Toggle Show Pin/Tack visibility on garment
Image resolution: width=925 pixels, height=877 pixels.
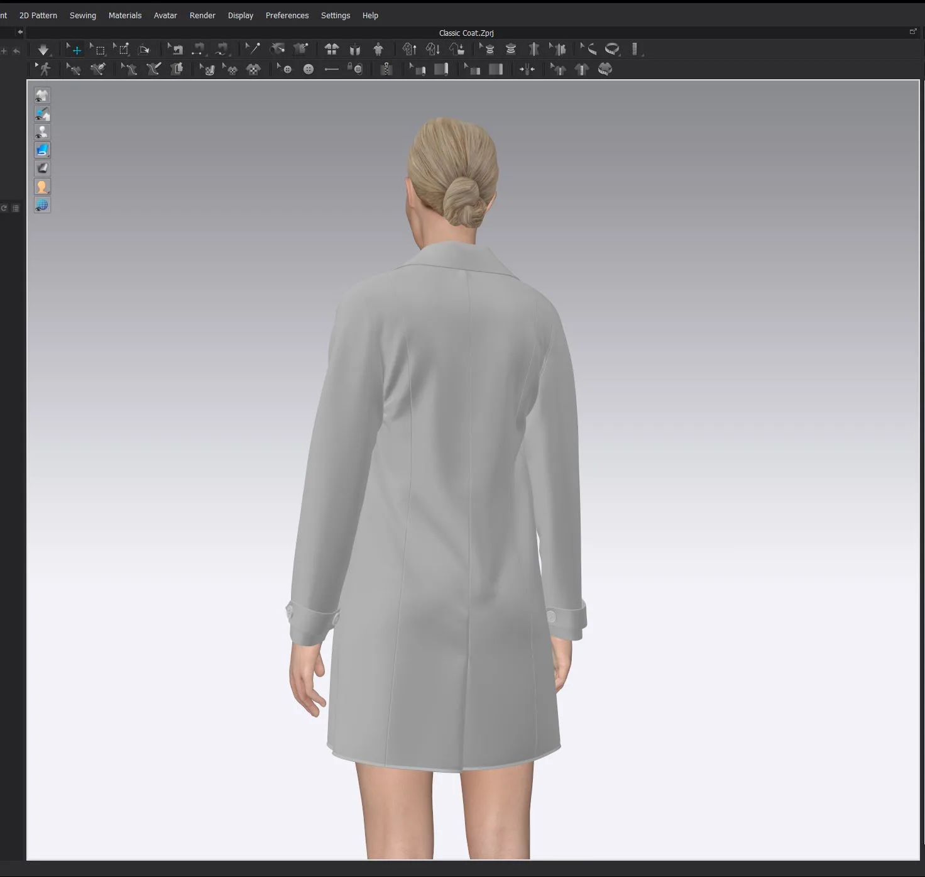pos(42,114)
